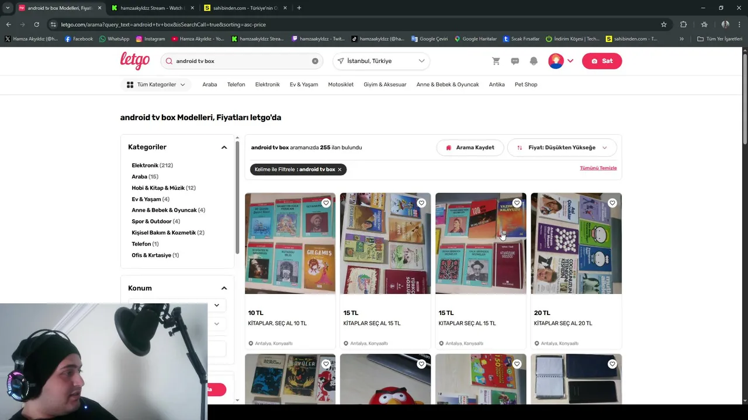Open the Tüm Yer İşaretleri bookmarks folder
748x420 pixels.
coord(720,39)
